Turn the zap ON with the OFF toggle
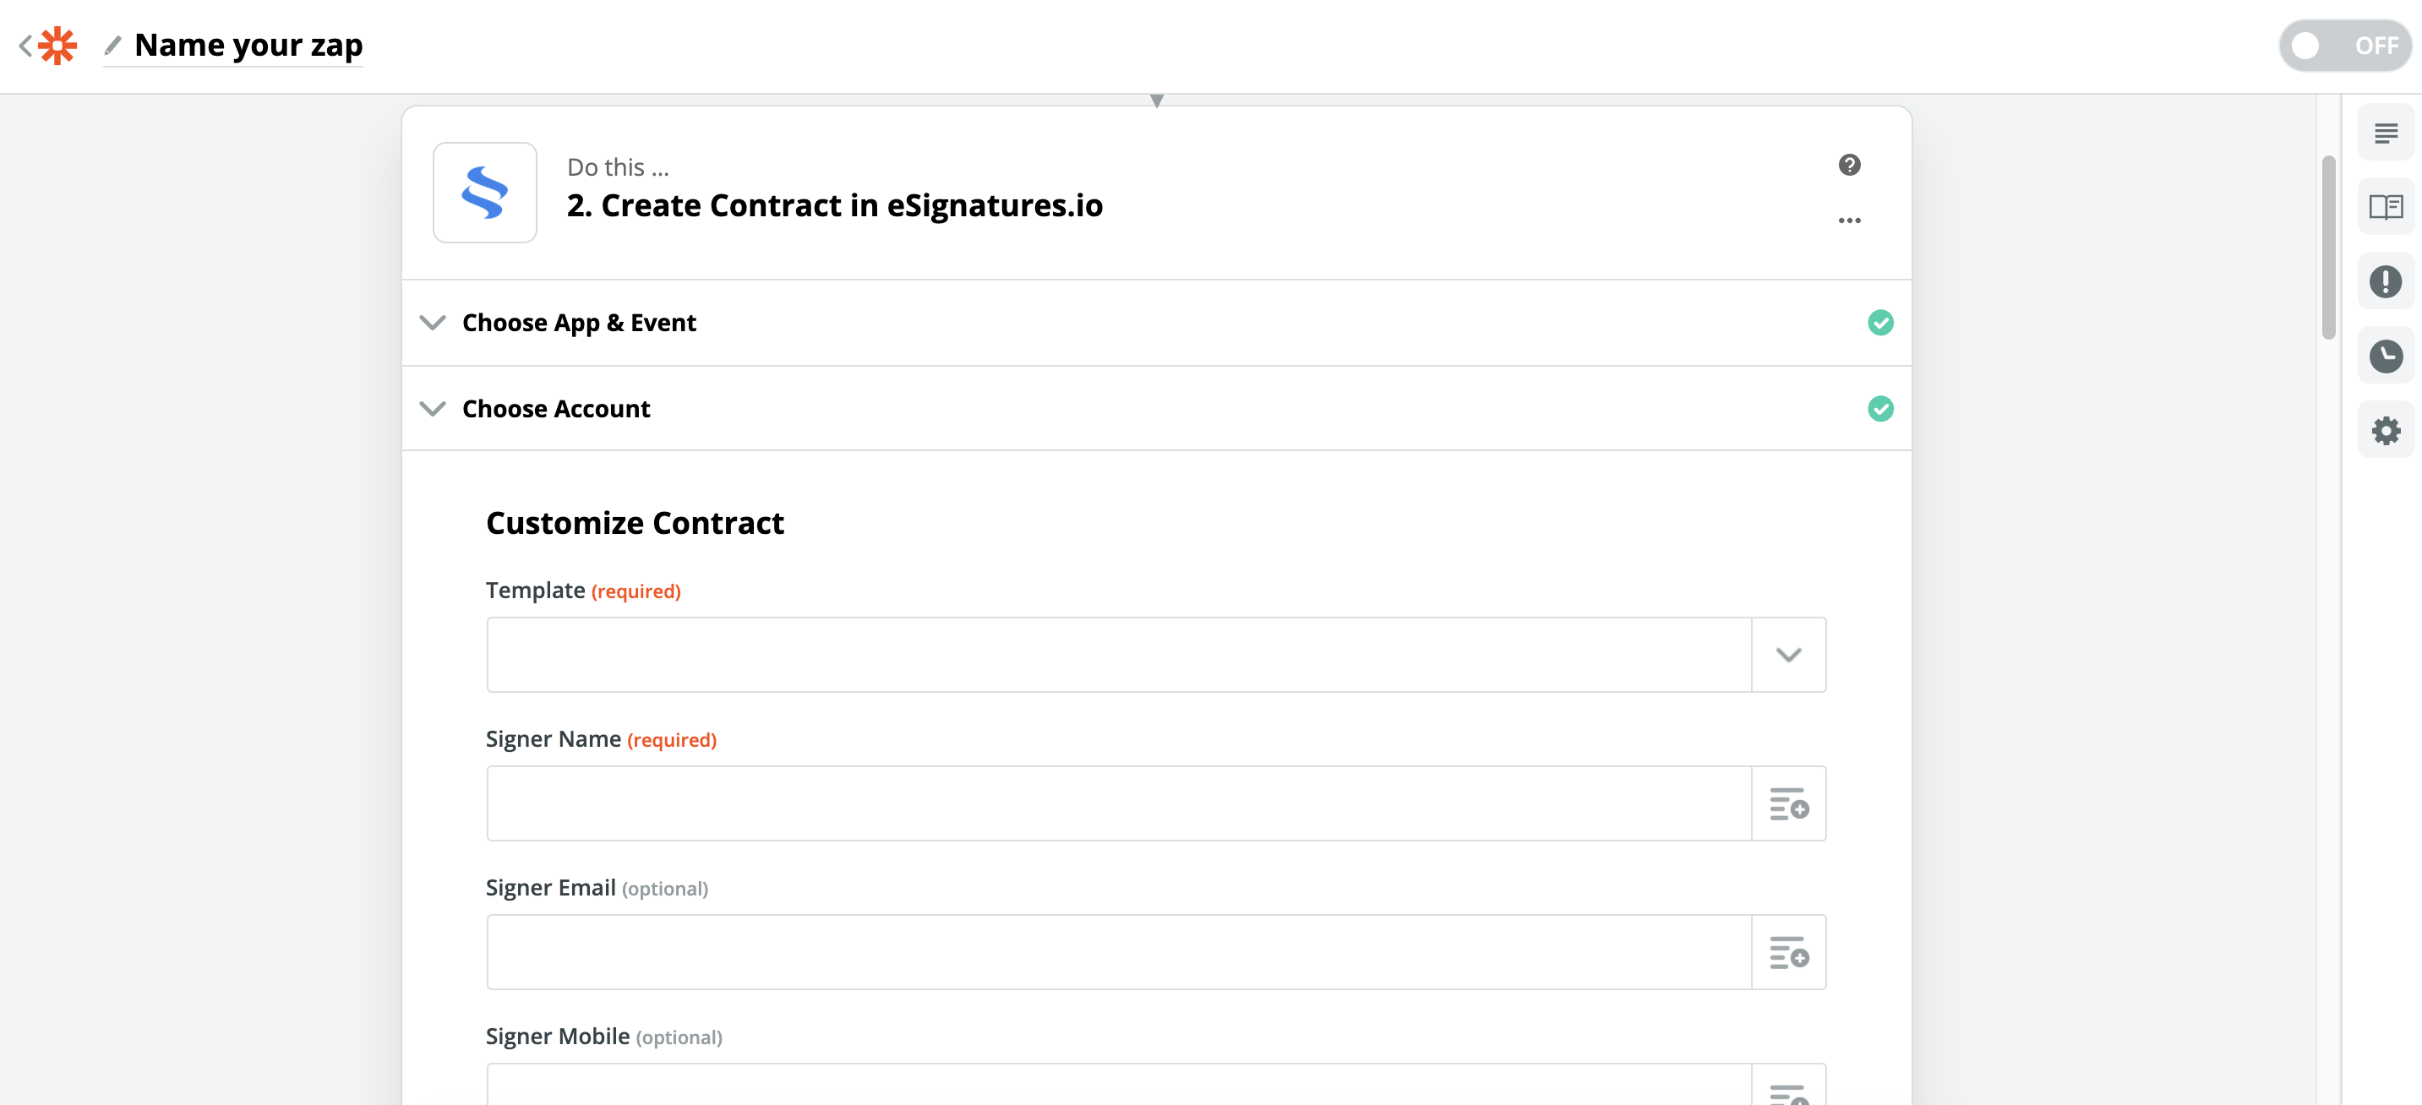The image size is (2422, 1105). coord(2344,43)
